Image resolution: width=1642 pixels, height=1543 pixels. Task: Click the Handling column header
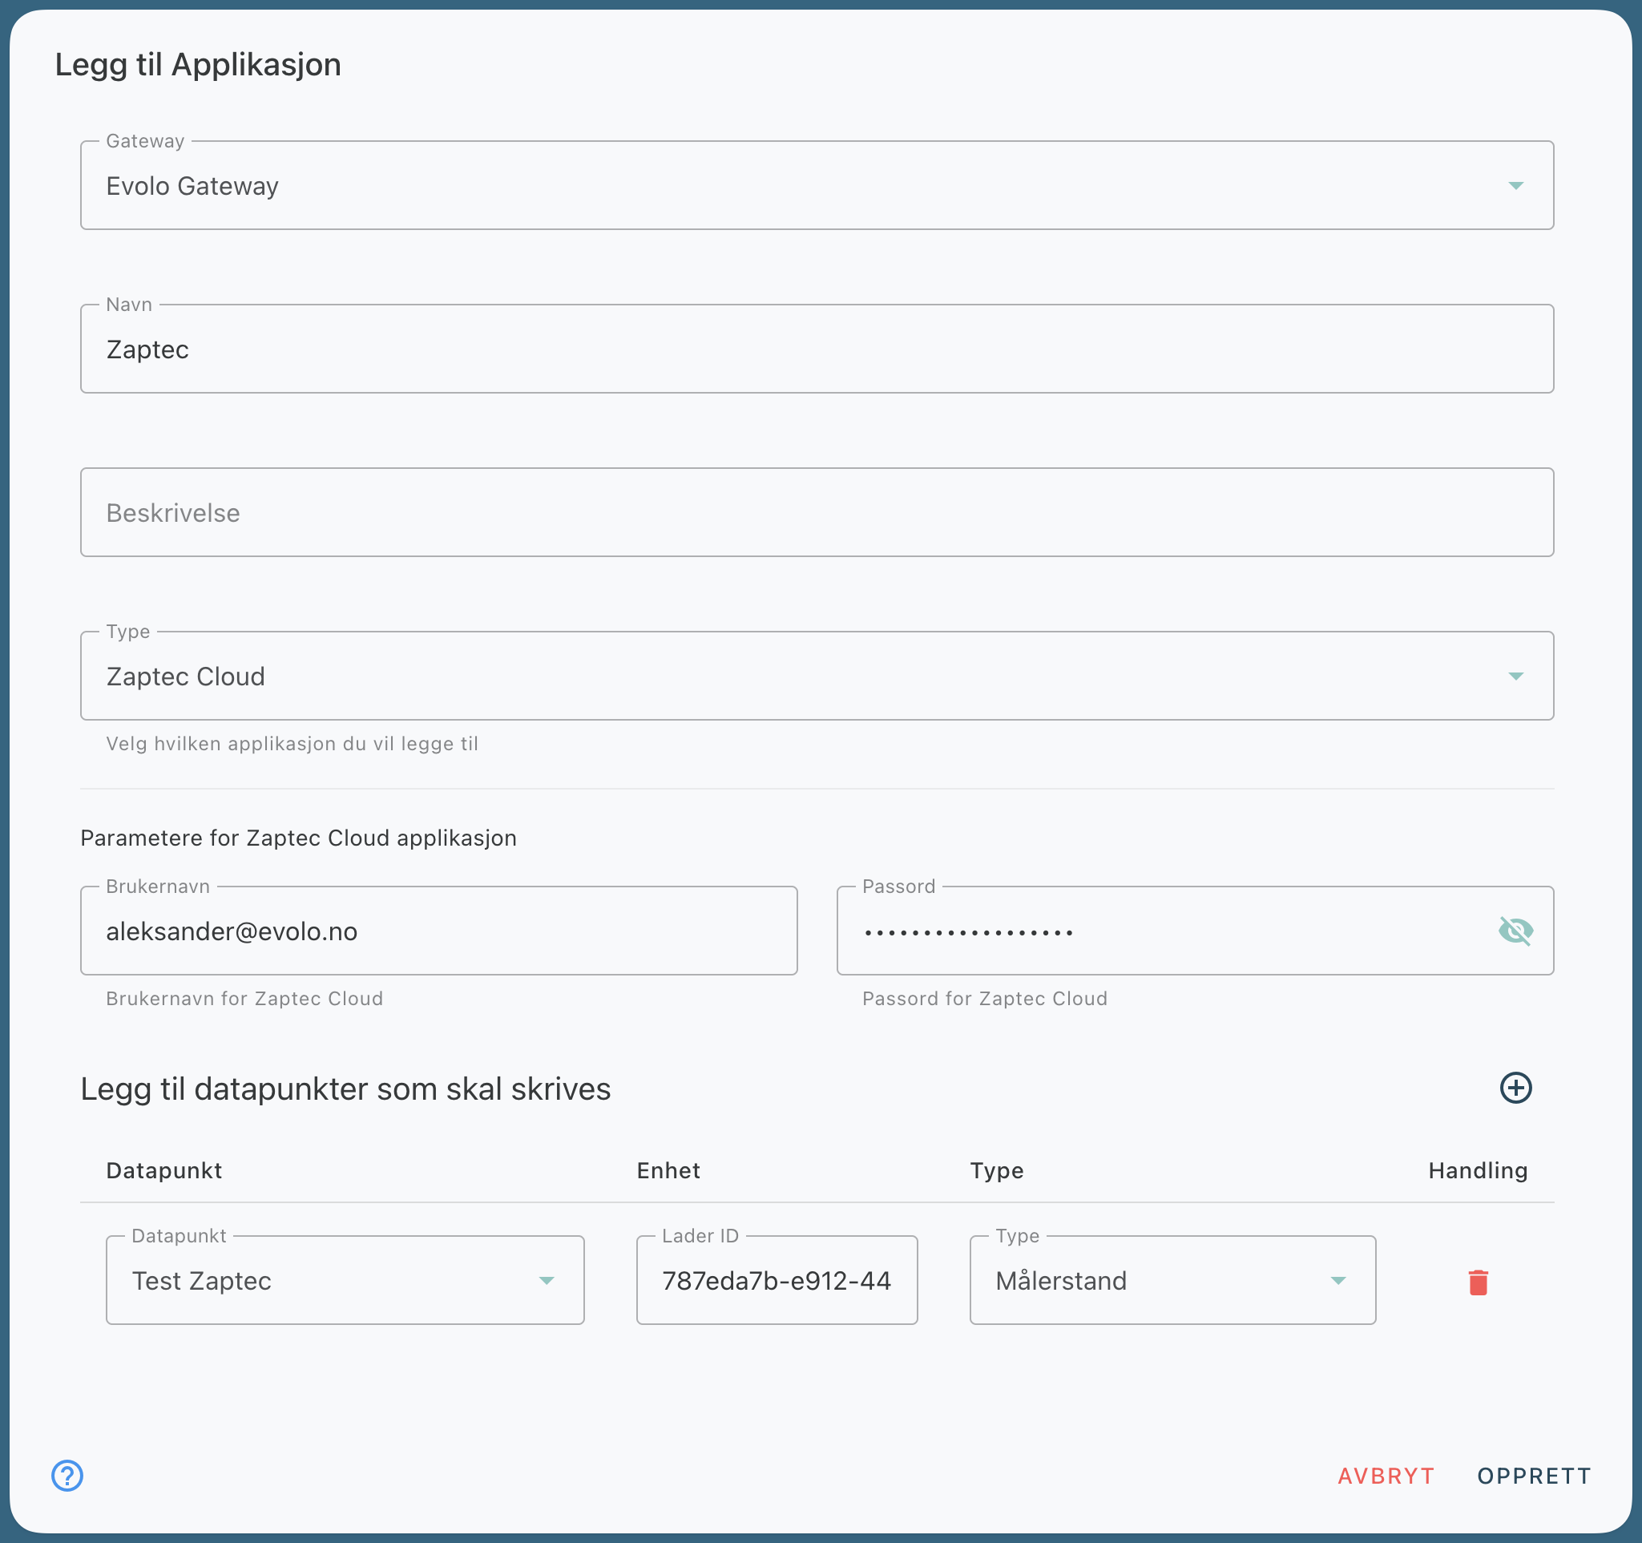[1477, 1170]
